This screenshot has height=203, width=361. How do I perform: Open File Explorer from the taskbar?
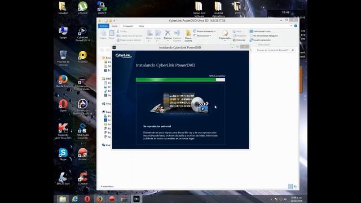pyautogui.click(x=63, y=199)
